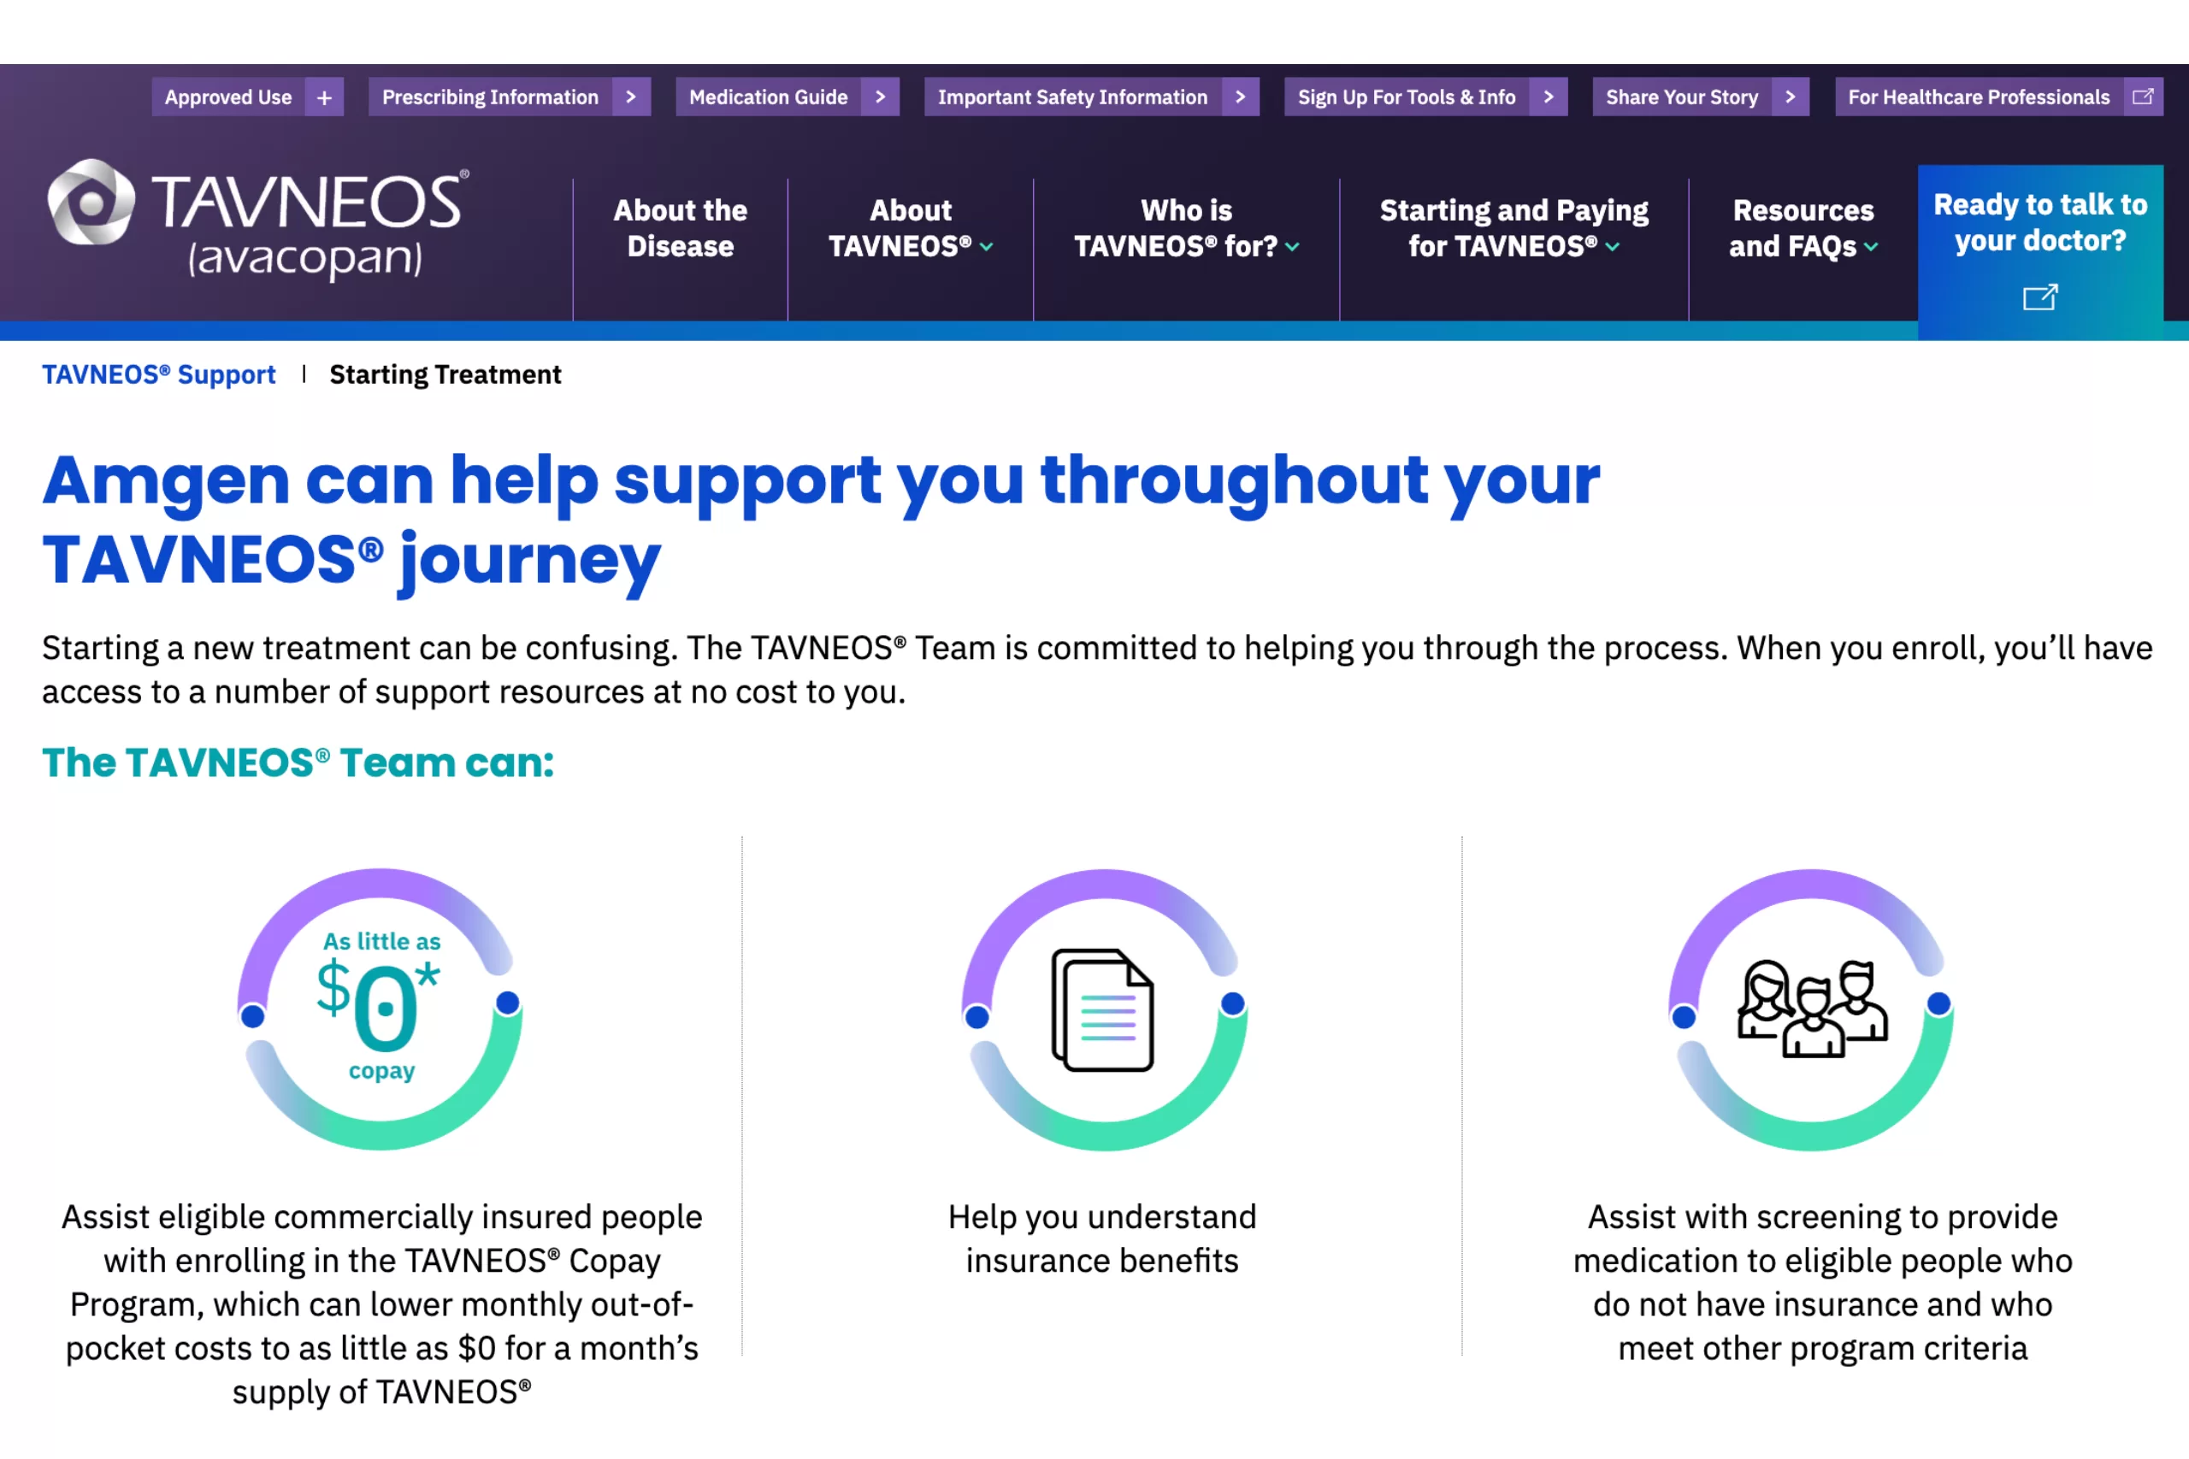Click the arrow beside Sign Up For Tools & Info

tap(1548, 97)
